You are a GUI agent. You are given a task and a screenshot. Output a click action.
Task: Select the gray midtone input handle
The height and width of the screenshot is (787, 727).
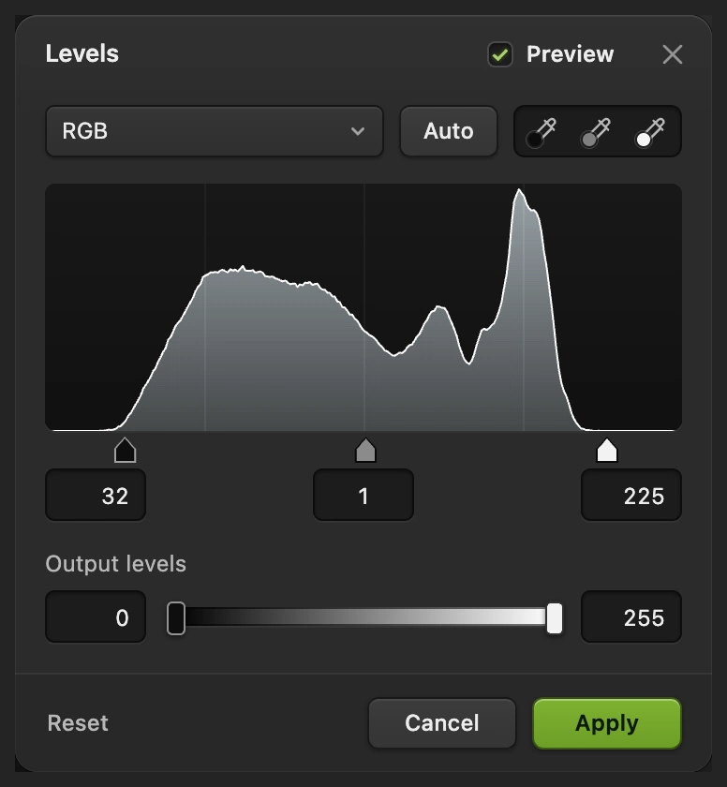(x=365, y=451)
